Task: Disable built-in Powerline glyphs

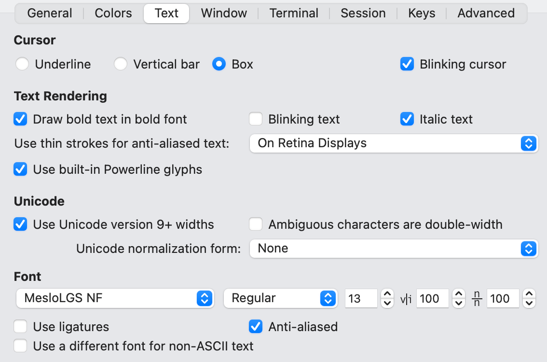Action: click(x=20, y=169)
